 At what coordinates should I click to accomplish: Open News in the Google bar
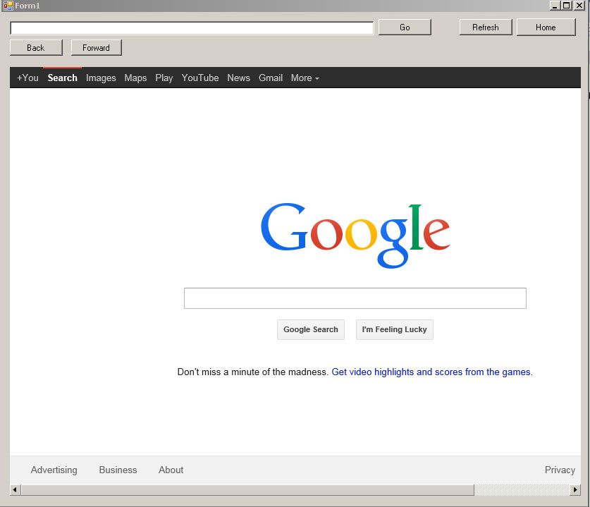[x=238, y=78]
